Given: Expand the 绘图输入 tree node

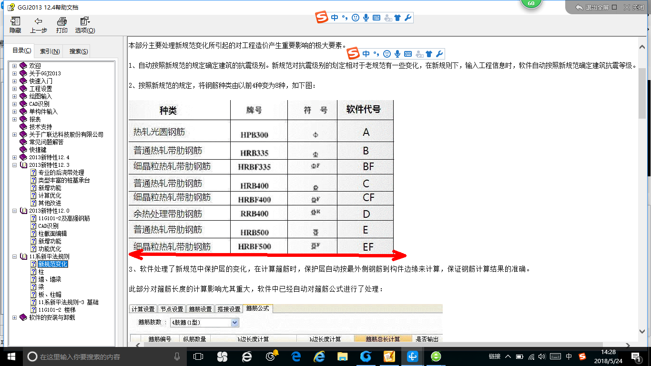Looking at the screenshot, I should coord(15,96).
